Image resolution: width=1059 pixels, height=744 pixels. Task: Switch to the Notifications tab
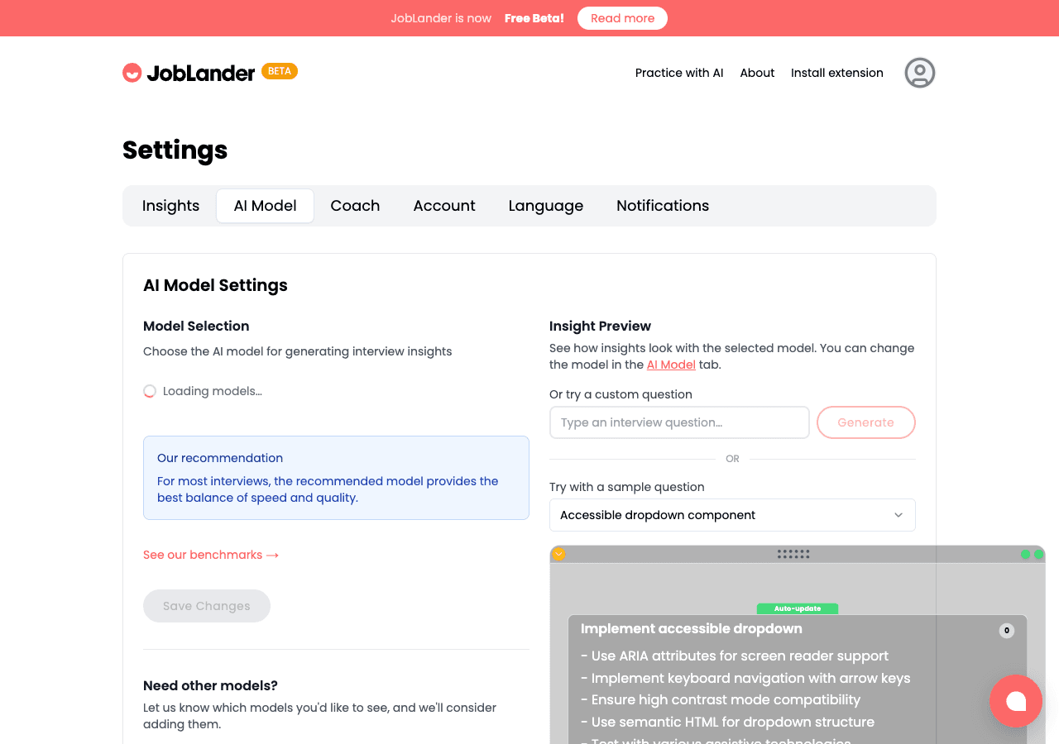(662, 205)
